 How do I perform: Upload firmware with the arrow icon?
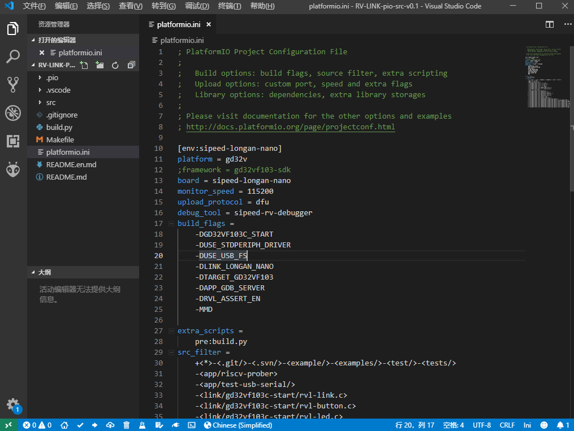coord(94,424)
